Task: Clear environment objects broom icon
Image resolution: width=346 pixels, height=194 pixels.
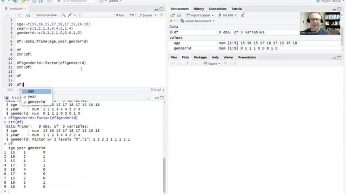Action: (x=243, y=15)
